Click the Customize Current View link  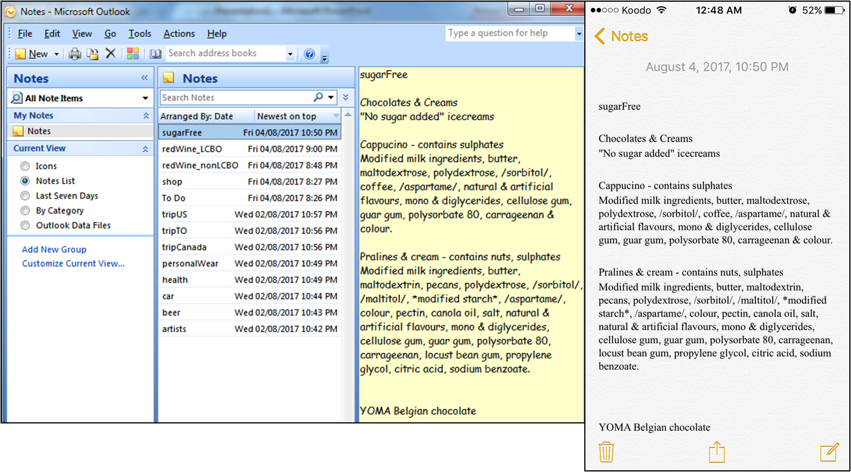pyautogui.click(x=73, y=264)
